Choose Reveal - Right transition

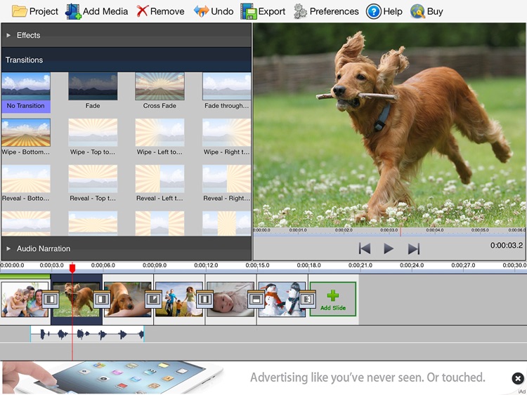point(226,184)
